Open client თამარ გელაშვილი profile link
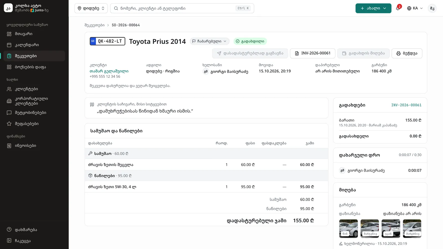 tap(109, 71)
